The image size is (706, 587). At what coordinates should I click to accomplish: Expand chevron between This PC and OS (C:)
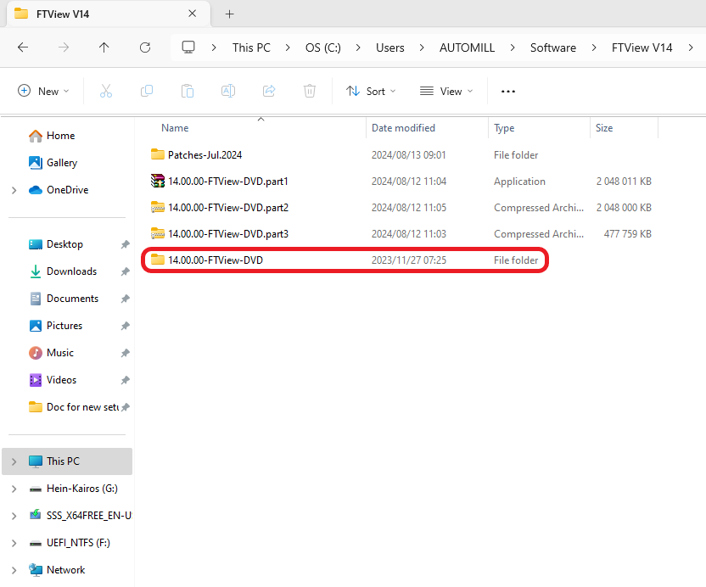(288, 48)
